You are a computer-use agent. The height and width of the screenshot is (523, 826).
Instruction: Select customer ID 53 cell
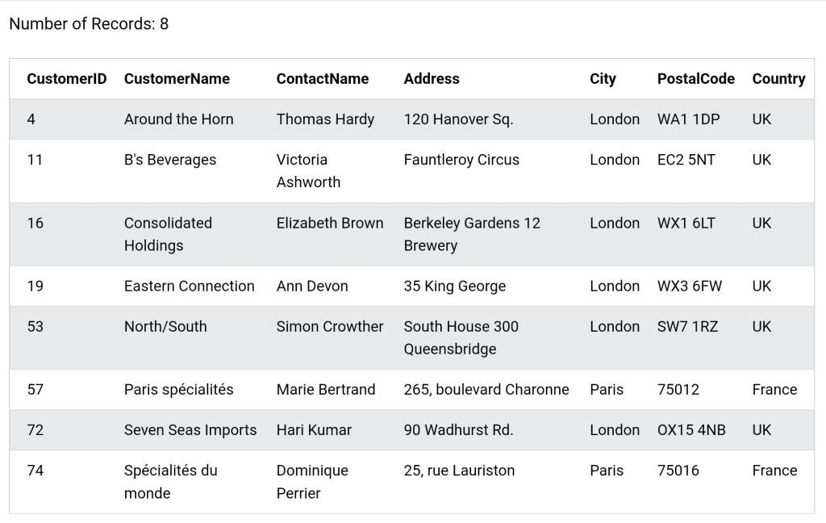35,326
